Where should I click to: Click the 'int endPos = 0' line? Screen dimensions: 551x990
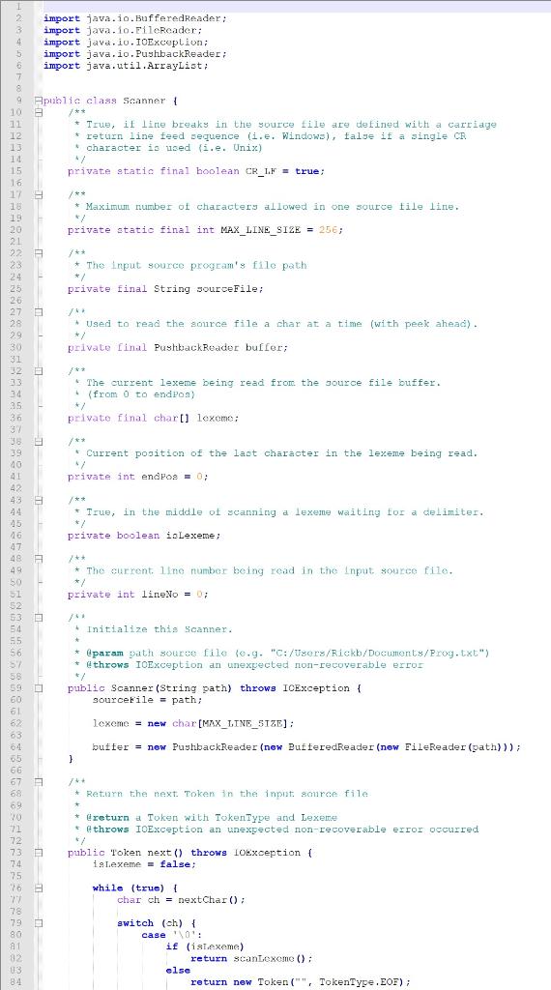(137, 477)
